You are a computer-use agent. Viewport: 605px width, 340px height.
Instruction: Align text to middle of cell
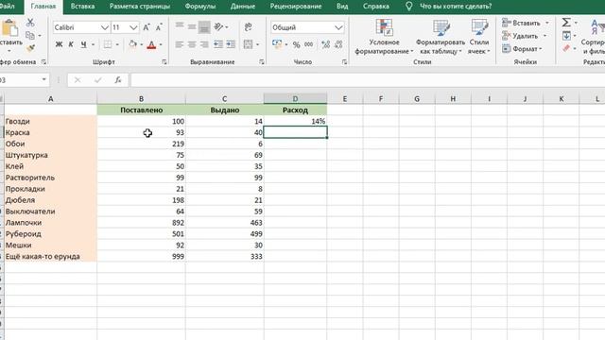[192, 26]
